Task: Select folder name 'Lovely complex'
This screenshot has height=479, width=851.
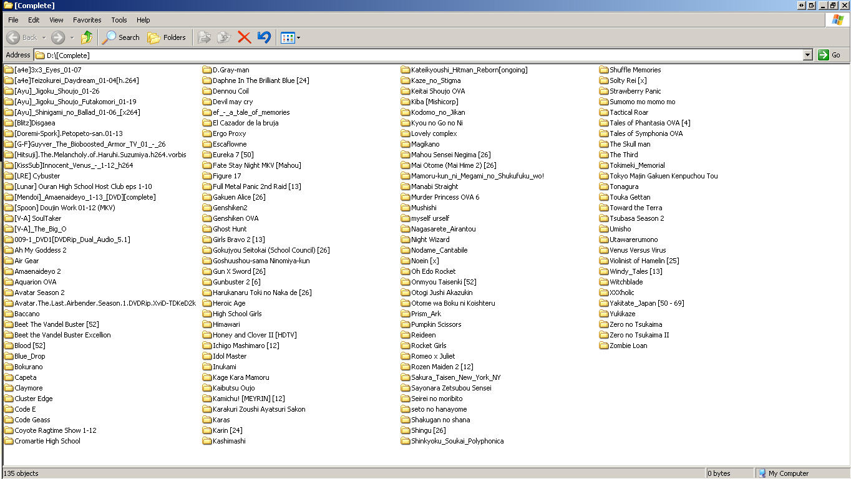Action: tap(434, 133)
